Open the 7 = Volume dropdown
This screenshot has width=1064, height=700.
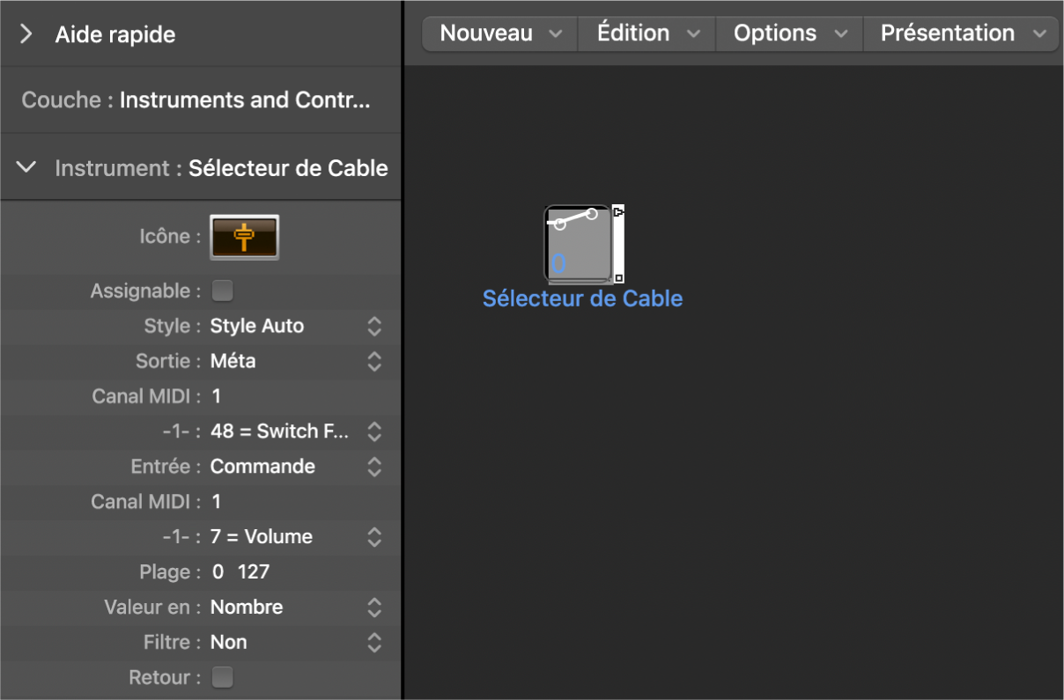point(373,537)
